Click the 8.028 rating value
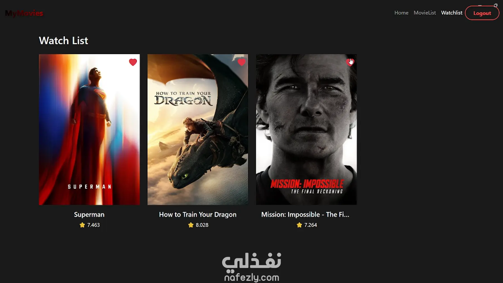This screenshot has height=283, width=503. click(x=202, y=225)
